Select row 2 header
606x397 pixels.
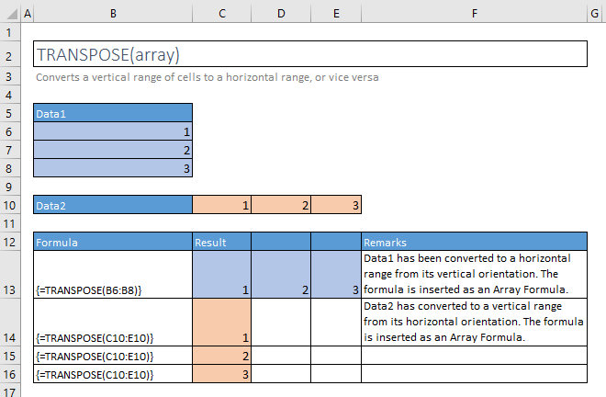click(10, 54)
